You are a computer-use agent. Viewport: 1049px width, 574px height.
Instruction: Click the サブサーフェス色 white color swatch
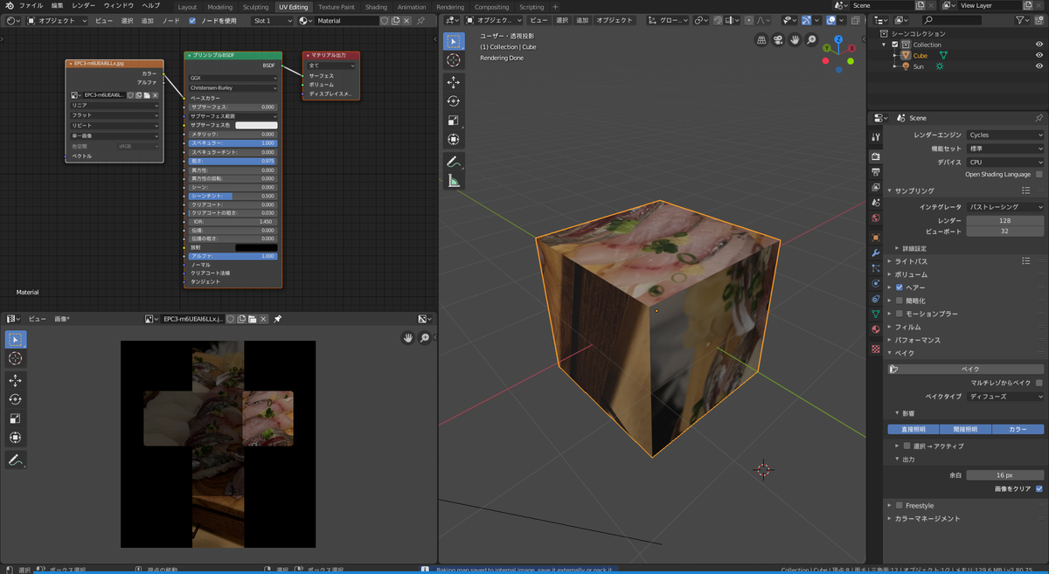click(256, 125)
